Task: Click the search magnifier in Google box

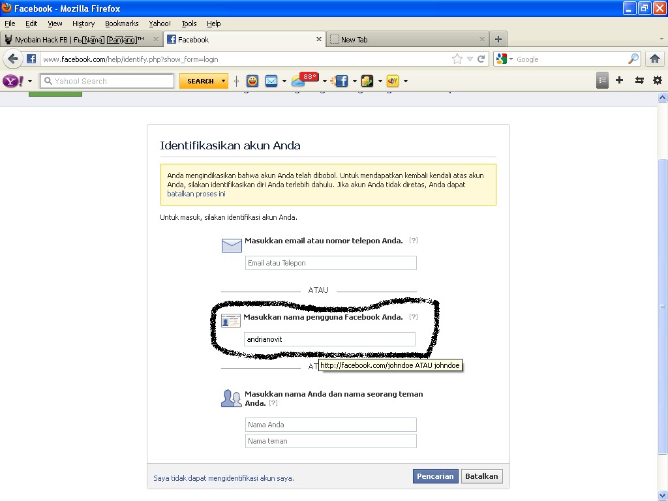Action: 633,59
